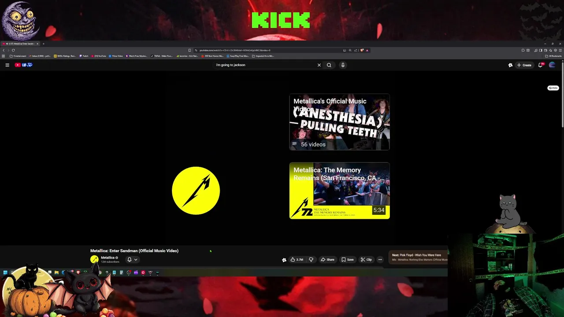This screenshot has height=317, width=564.
Task: Expand the notification preference chevron
Action: [x=136, y=259]
